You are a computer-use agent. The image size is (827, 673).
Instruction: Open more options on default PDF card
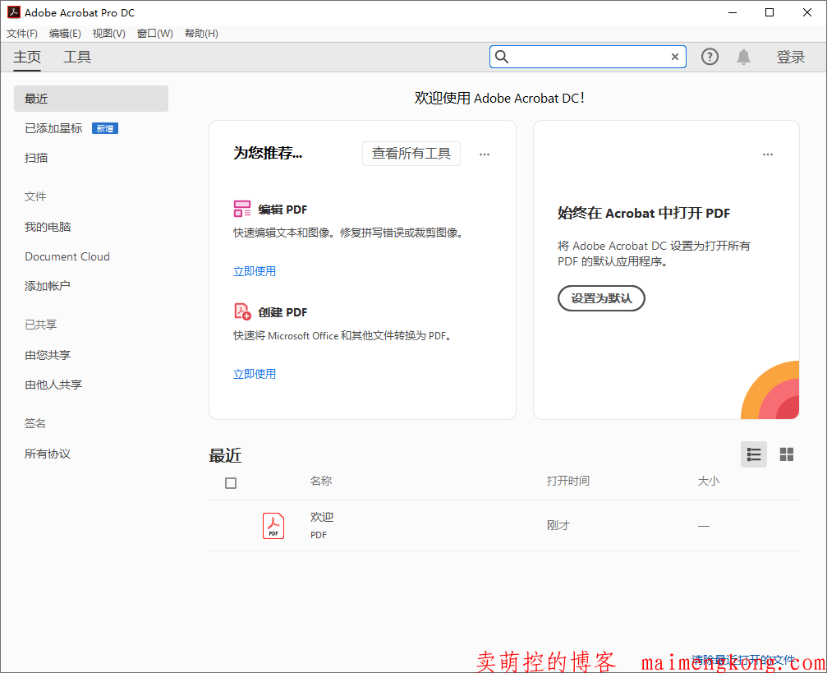coord(767,154)
